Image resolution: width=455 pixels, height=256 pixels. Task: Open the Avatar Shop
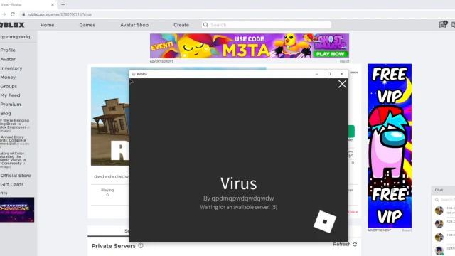[x=134, y=25]
